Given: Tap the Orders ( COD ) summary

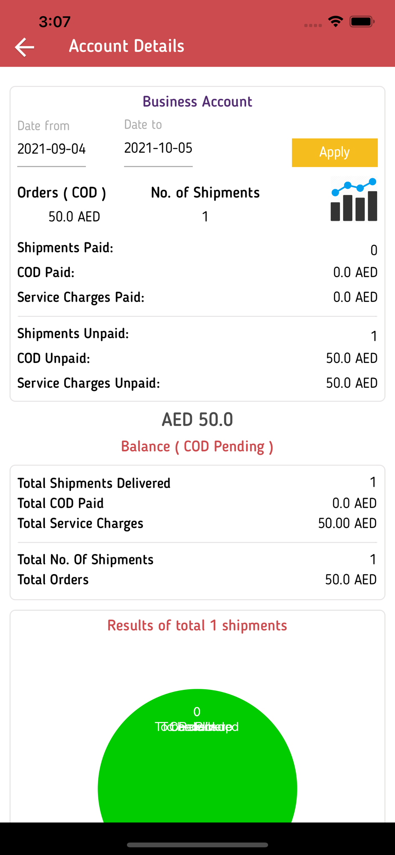Looking at the screenshot, I should tap(62, 204).
